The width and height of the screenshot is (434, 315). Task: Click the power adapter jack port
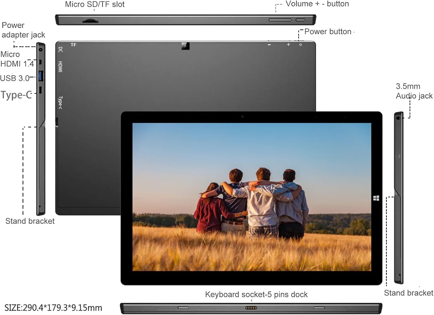click(41, 50)
